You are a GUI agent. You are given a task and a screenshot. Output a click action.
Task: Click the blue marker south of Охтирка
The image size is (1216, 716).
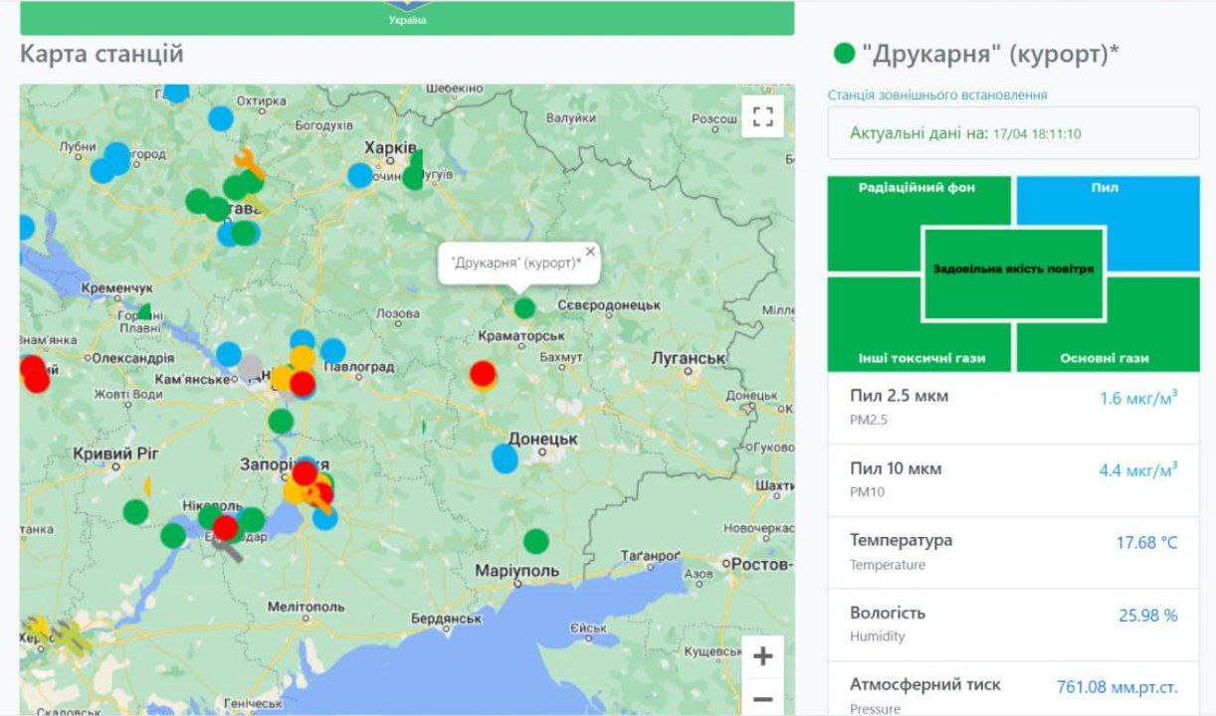[221, 118]
